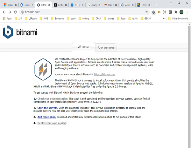Open the food bookmarks folder
The width and height of the screenshot is (191, 148).
(x=121, y=19)
